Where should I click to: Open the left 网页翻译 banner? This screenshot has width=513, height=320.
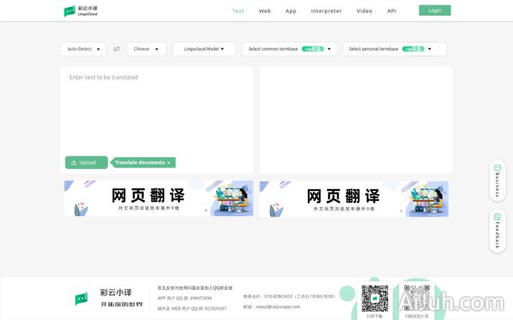(159, 198)
